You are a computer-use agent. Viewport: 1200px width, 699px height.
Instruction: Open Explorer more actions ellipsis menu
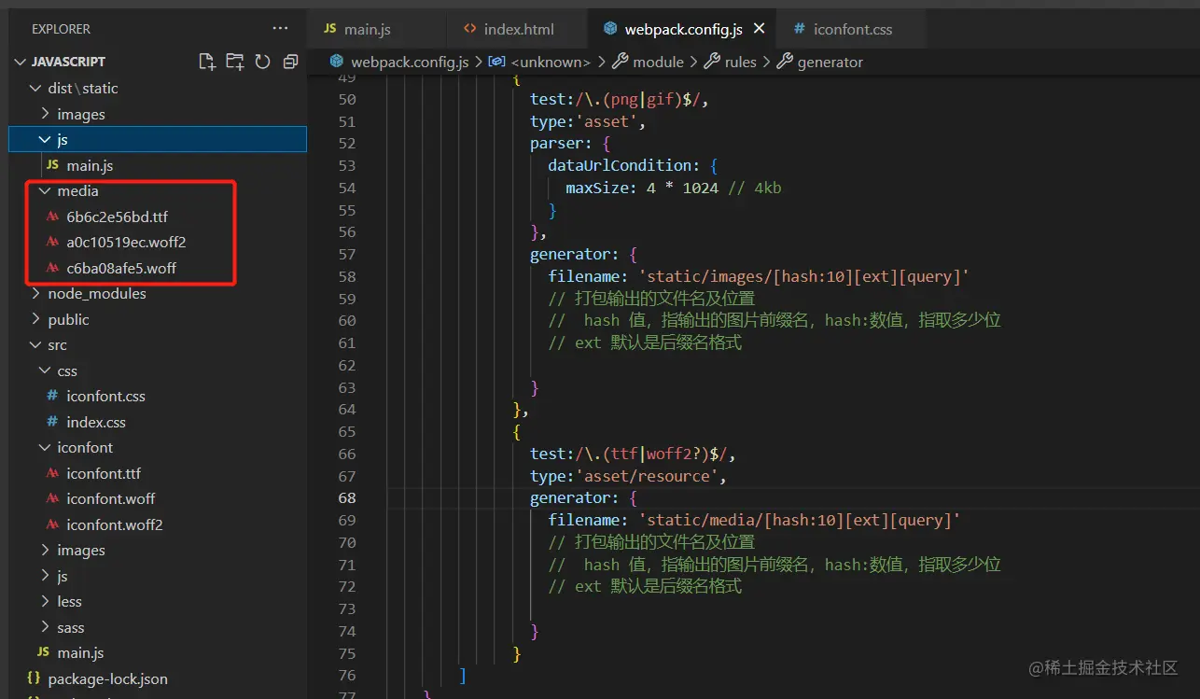[280, 29]
